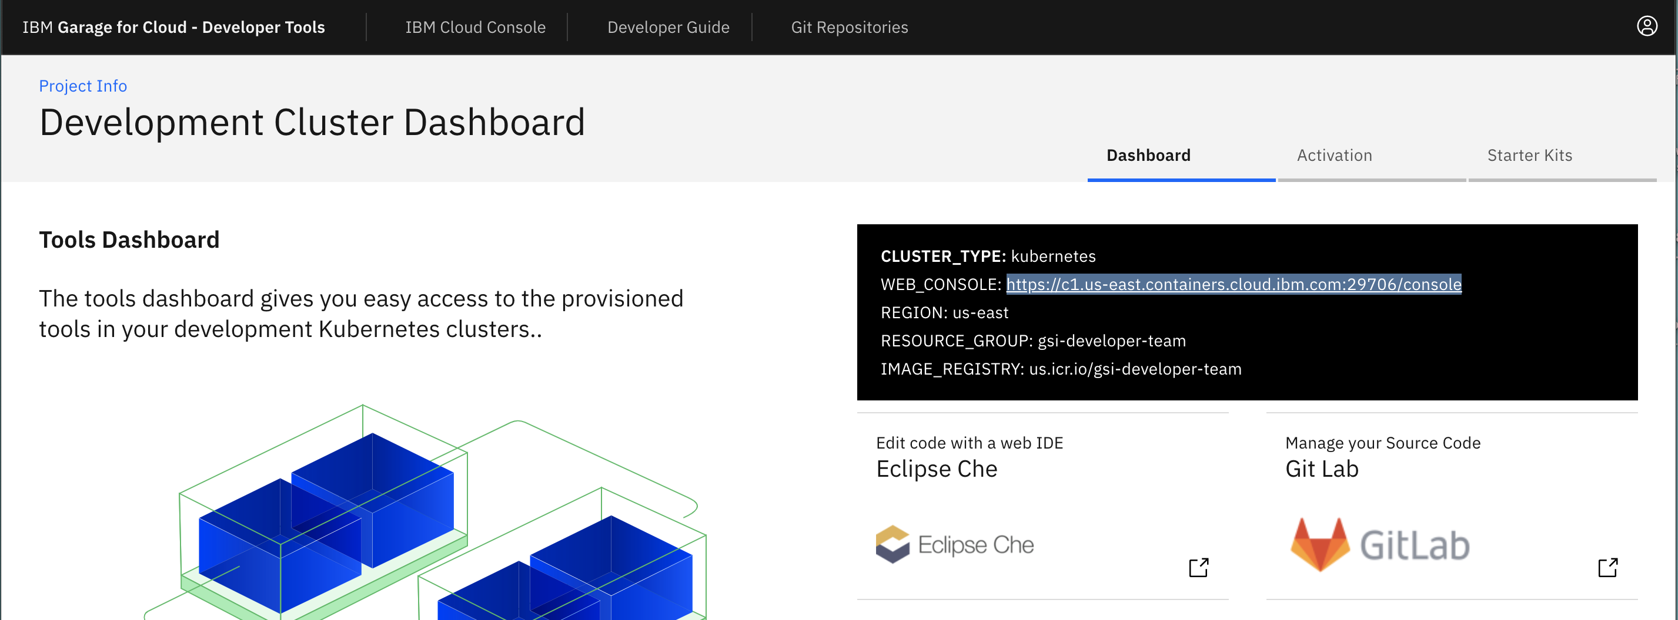Image resolution: width=1678 pixels, height=620 pixels.
Task: Switch to the Dashboard tab
Action: pyautogui.click(x=1181, y=156)
